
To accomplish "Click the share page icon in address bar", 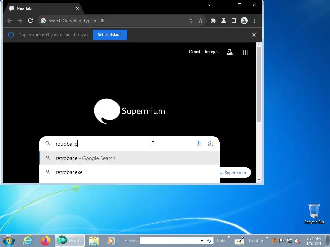I will point(190,21).
